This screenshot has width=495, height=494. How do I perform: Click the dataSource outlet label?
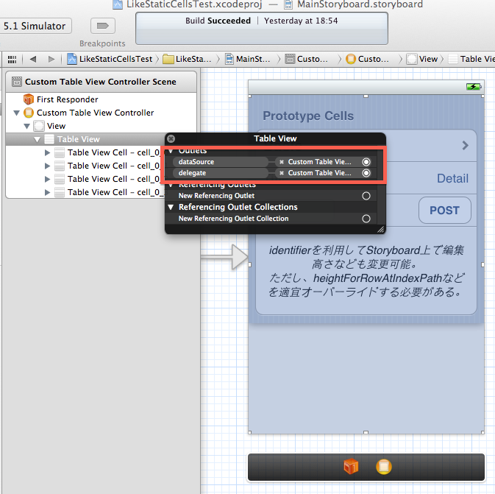point(196,162)
